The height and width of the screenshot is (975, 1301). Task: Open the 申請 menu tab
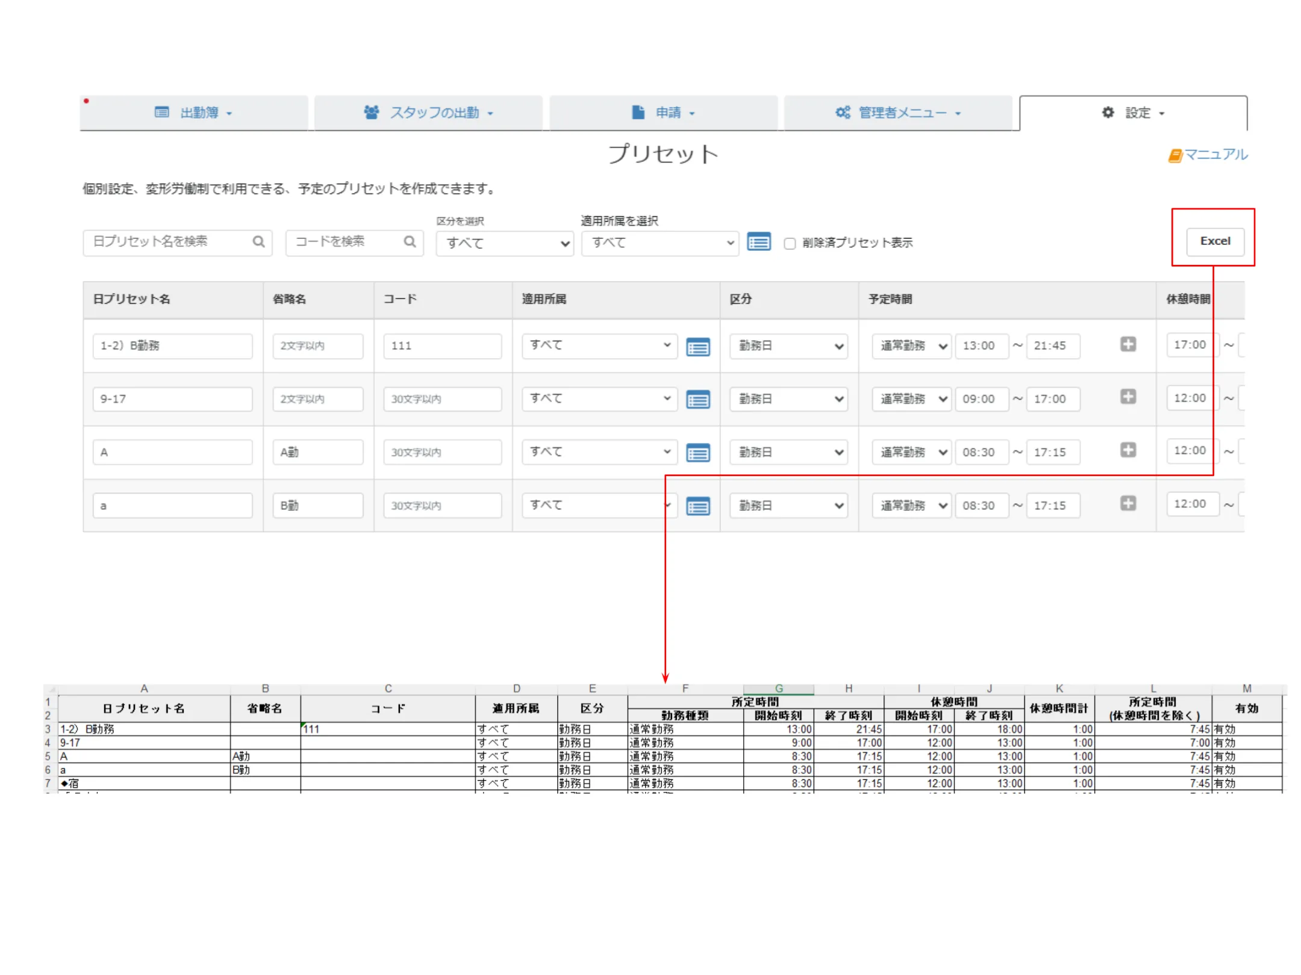663,113
